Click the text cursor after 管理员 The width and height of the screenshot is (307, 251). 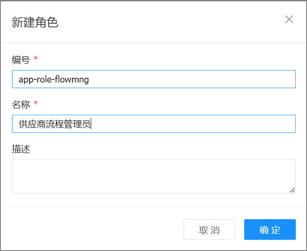[91, 124]
